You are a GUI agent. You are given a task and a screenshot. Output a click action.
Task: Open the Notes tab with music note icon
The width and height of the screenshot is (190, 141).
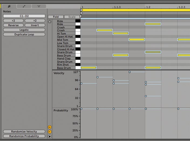point(9,6)
